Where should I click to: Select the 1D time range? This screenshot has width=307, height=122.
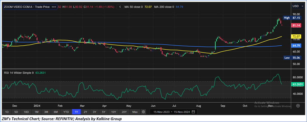[7, 112]
